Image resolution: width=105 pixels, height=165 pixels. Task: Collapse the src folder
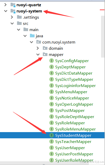[12, 23]
